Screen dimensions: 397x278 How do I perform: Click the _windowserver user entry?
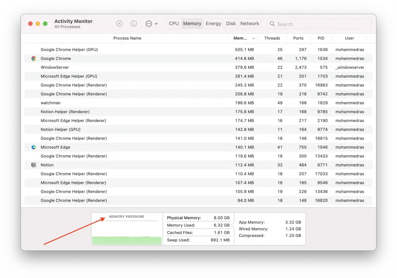(350, 67)
